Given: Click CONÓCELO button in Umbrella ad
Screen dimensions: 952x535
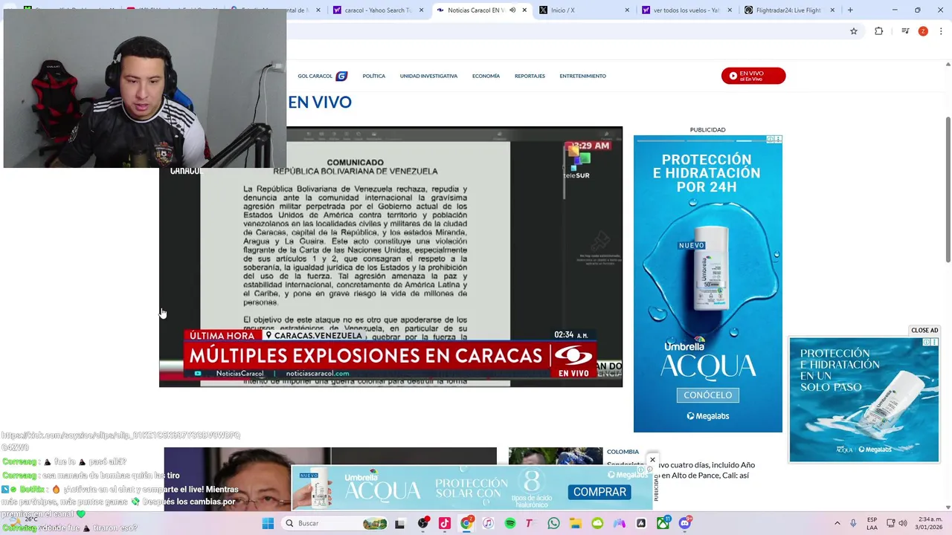Looking at the screenshot, I should [x=707, y=395].
